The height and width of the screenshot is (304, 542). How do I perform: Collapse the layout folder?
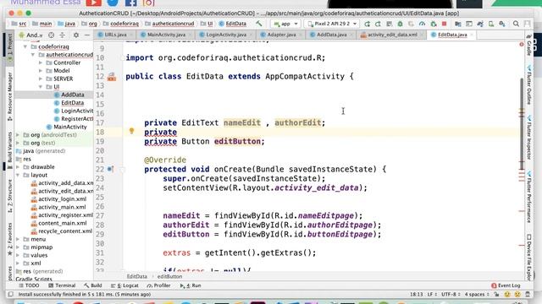18,175
